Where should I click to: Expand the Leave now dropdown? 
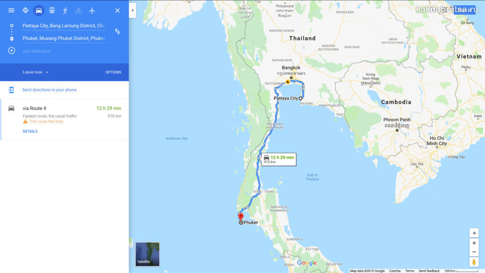tap(35, 72)
